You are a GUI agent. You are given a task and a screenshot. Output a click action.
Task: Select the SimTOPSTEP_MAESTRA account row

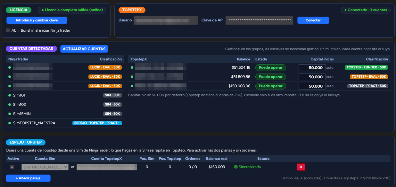[65, 123]
